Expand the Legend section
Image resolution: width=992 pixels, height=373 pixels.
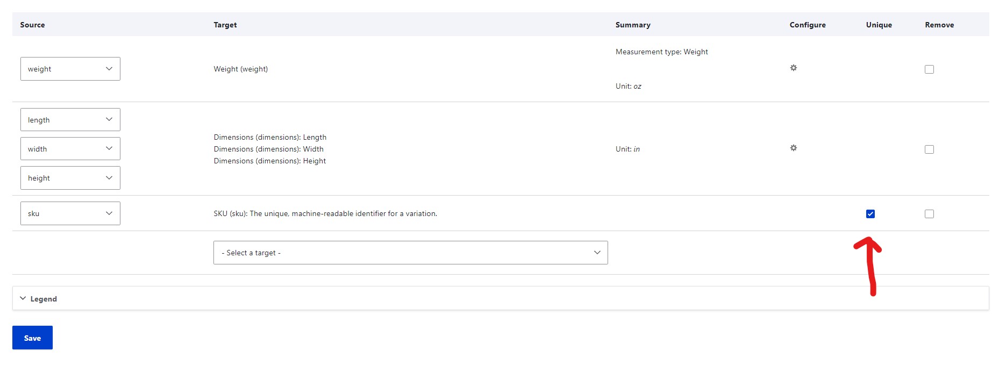[x=43, y=299]
